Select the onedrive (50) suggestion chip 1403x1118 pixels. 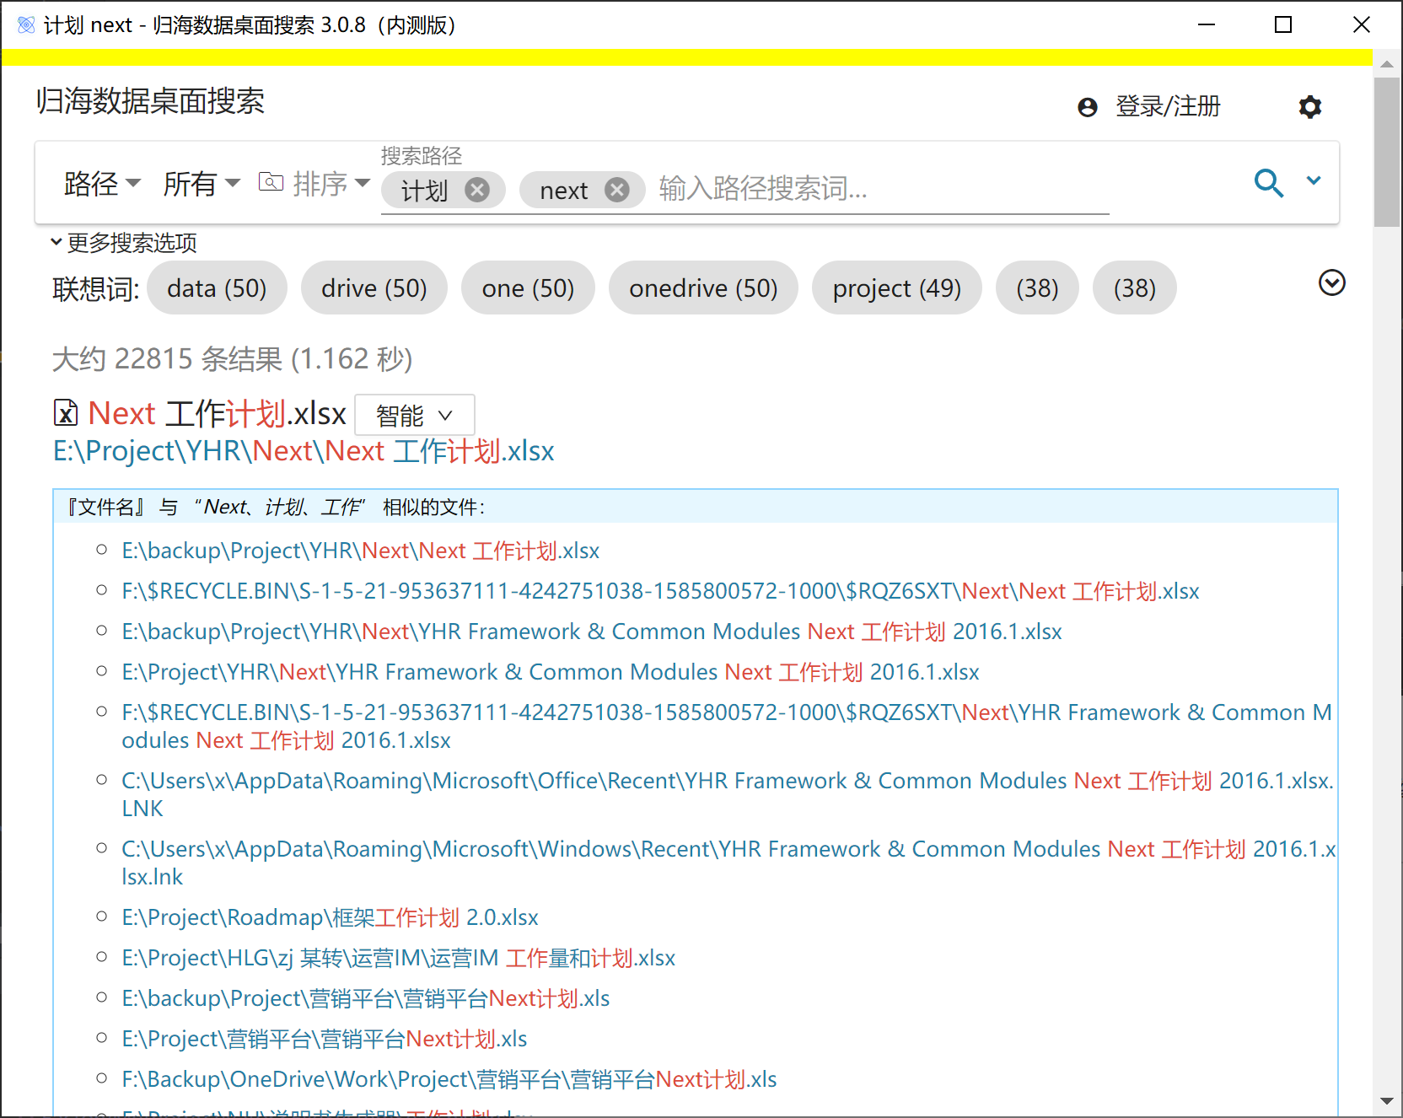point(702,288)
